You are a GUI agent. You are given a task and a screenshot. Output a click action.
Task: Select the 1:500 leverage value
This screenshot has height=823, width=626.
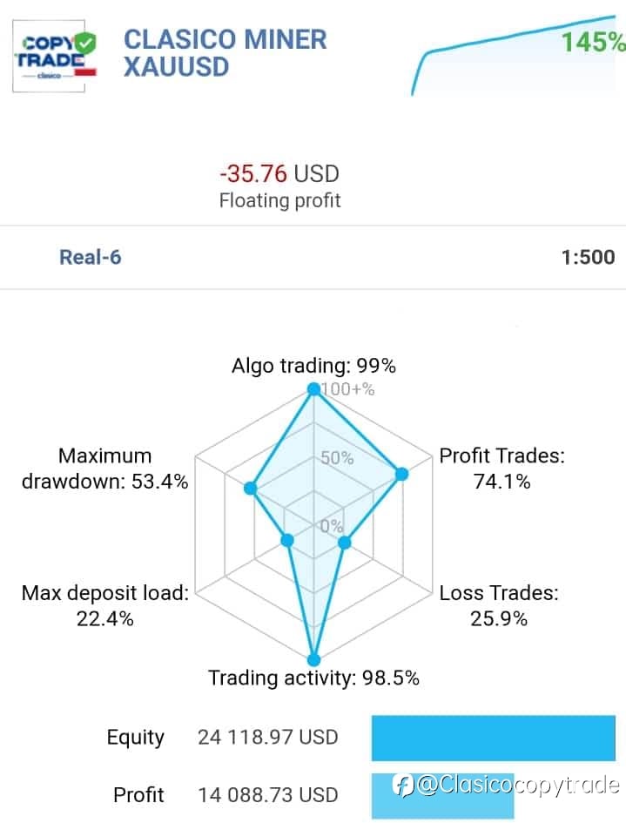click(588, 257)
